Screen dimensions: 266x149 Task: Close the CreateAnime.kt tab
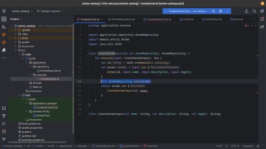(x=102, y=19)
